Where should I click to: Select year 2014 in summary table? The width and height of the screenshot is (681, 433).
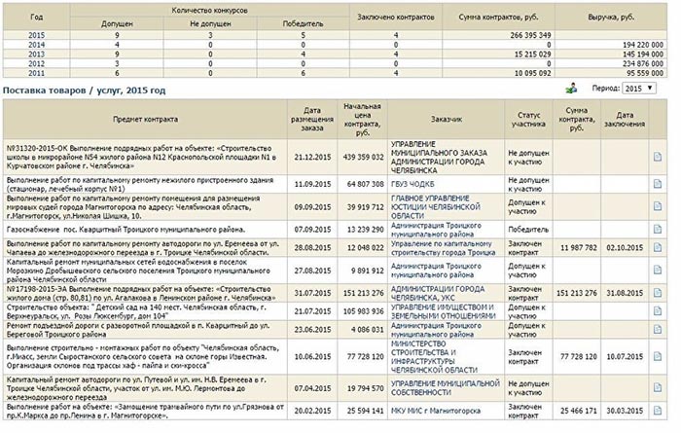37,45
